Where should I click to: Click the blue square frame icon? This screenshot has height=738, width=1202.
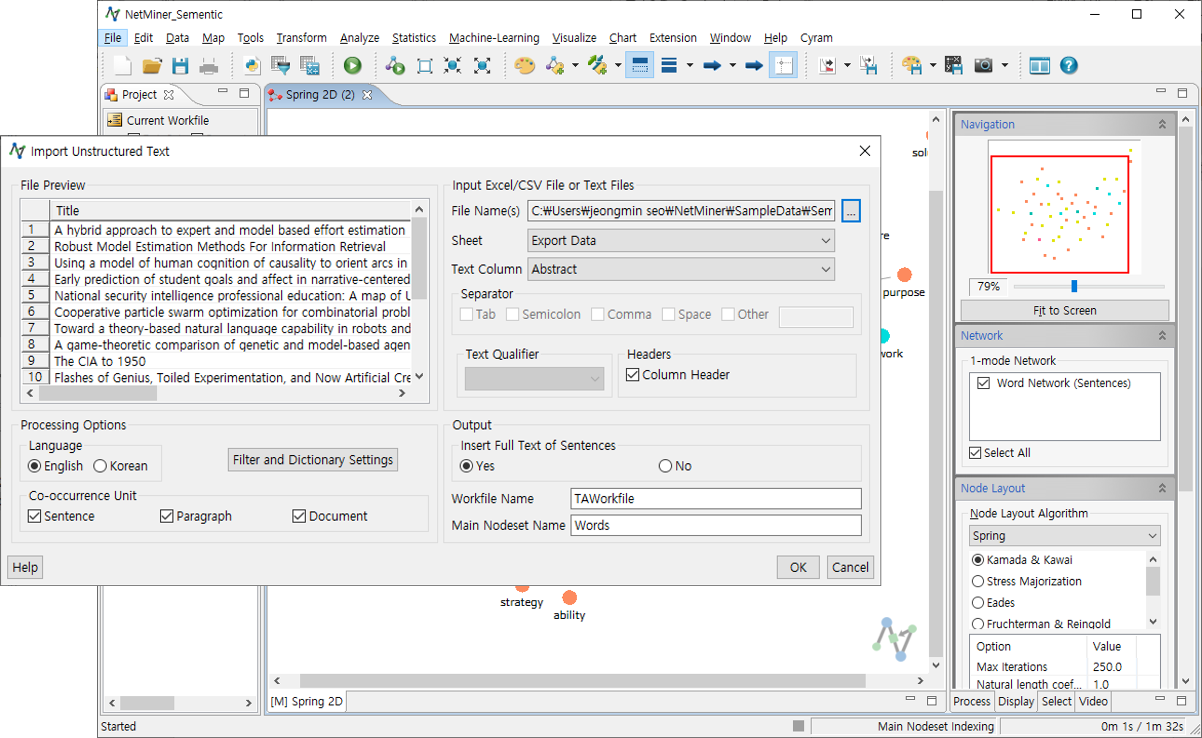tap(425, 65)
